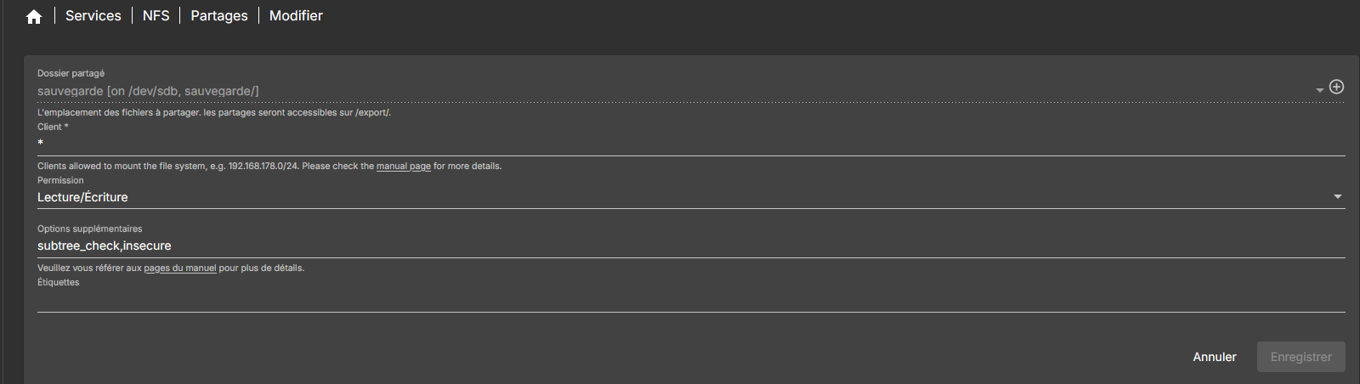Navigate to the NFS breadcrumb

point(156,16)
